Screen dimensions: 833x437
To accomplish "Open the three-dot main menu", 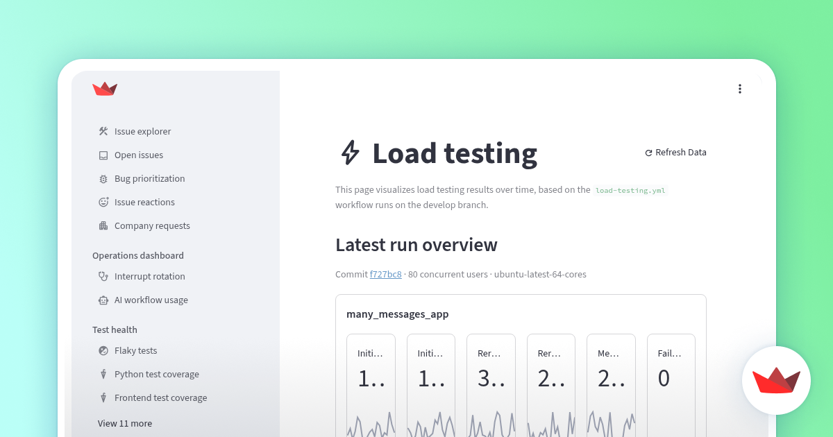I will point(740,89).
